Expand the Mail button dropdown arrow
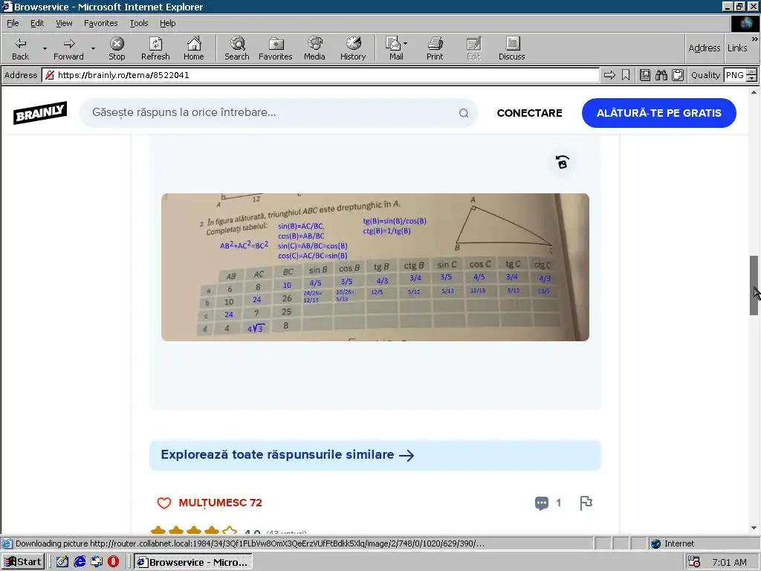This screenshot has width=761, height=571. [x=405, y=44]
